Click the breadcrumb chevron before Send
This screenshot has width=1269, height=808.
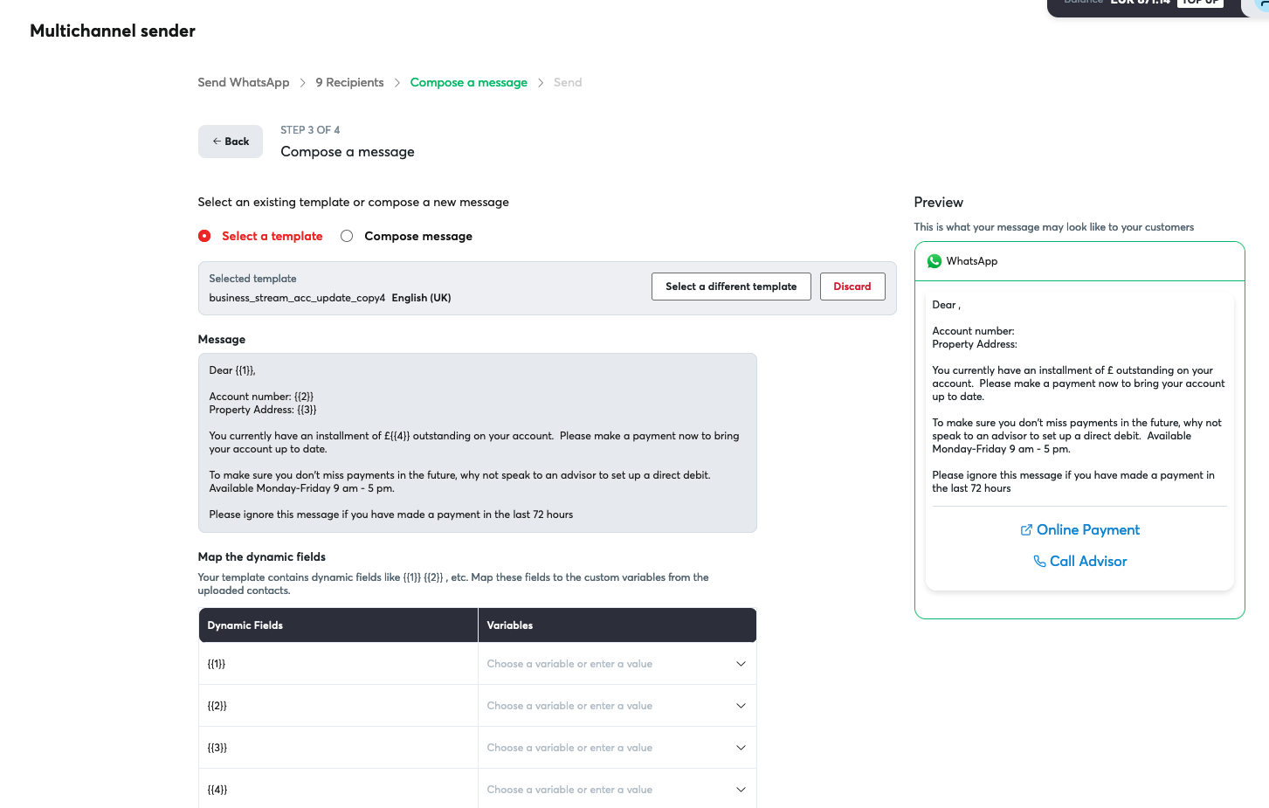[541, 83]
